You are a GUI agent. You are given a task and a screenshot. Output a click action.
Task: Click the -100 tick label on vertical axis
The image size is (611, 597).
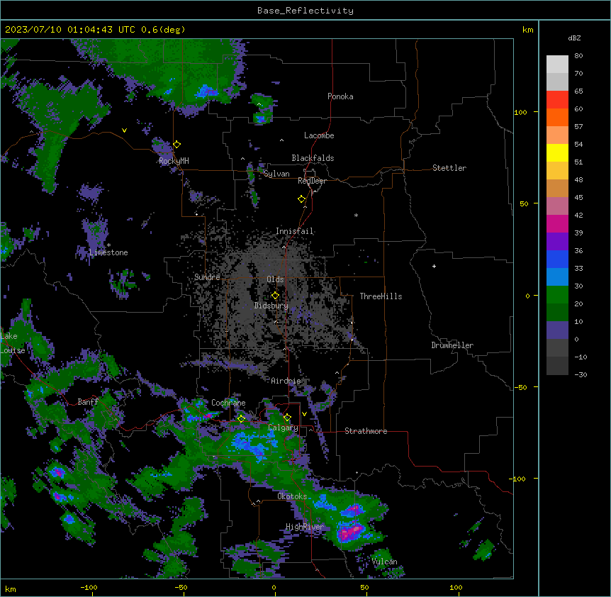(x=518, y=479)
